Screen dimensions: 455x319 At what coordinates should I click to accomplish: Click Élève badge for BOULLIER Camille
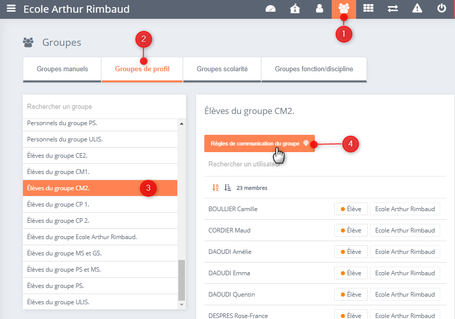[351, 209]
